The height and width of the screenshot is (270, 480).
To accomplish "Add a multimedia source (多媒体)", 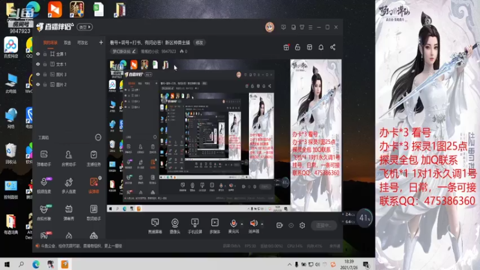I will pos(215,226).
